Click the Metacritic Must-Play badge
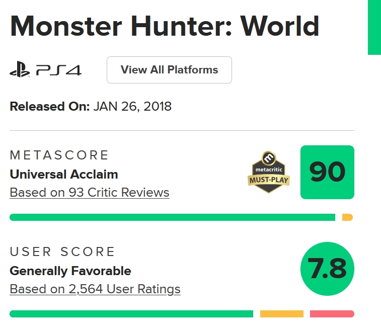 tap(269, 172)
